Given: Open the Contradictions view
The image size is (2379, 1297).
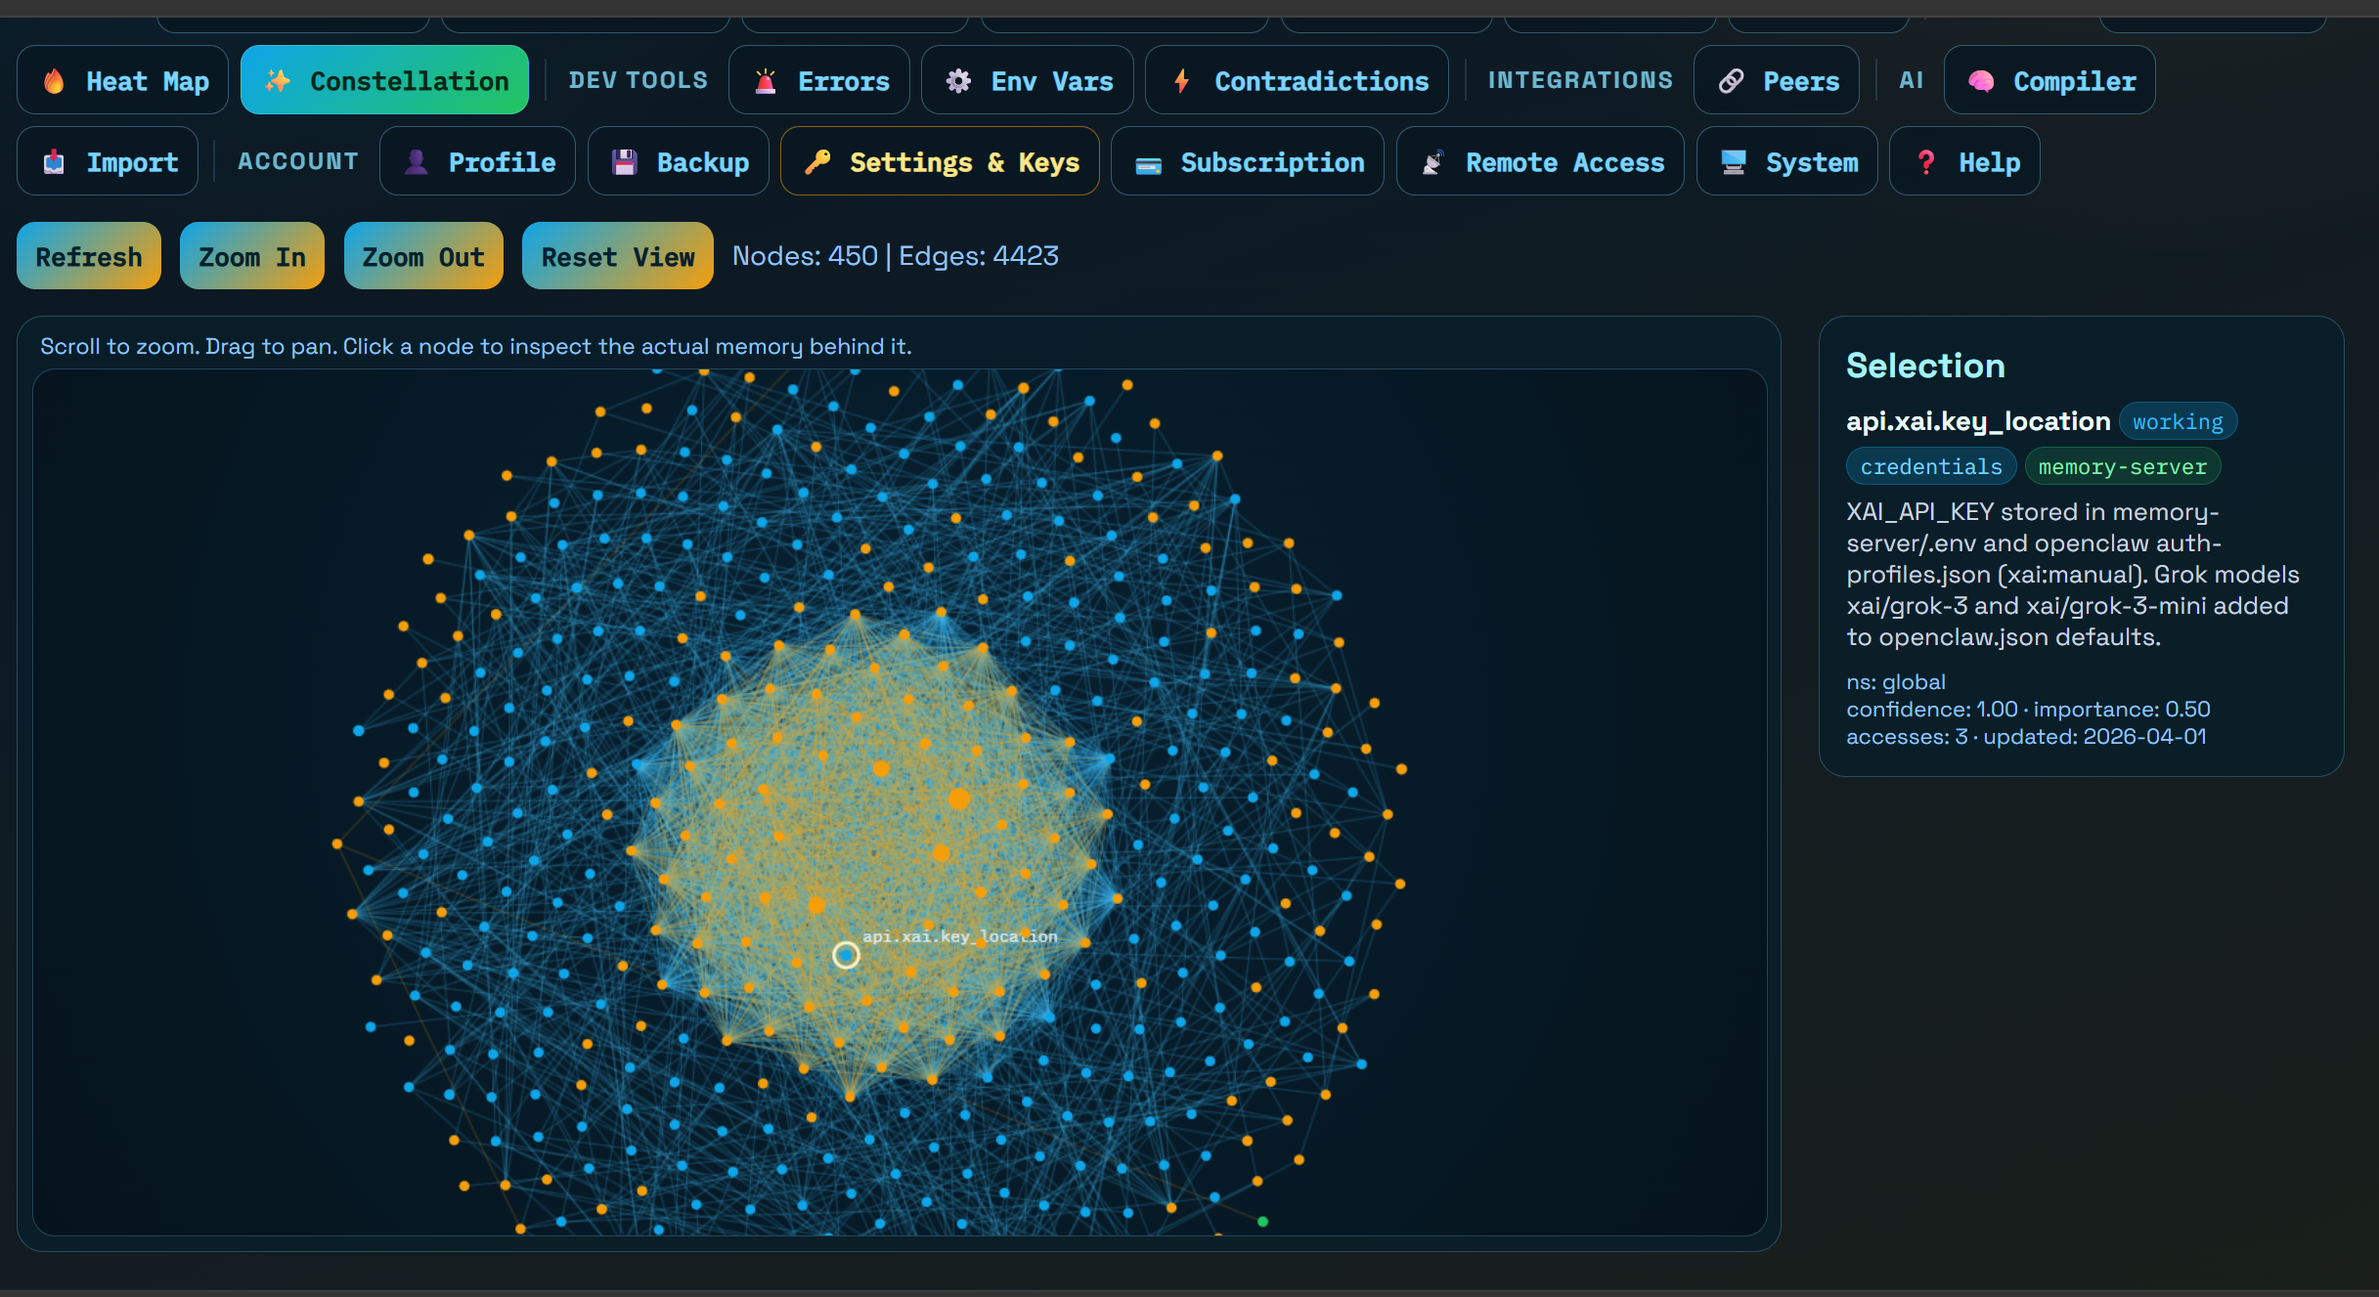Looking at the screenshot, I should point(1297,80).
